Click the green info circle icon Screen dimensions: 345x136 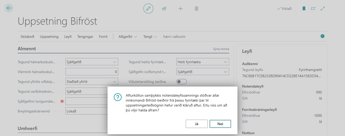point(322,36)
